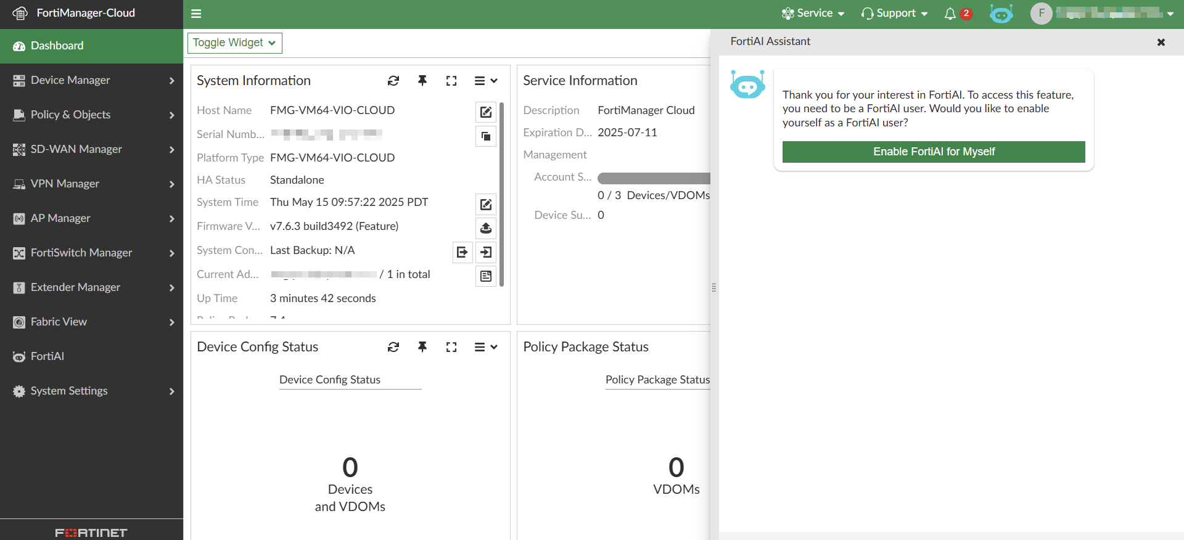1184x540 pixels.
Task: Refresh the System Information widget
Action: (x=393, y=81)
